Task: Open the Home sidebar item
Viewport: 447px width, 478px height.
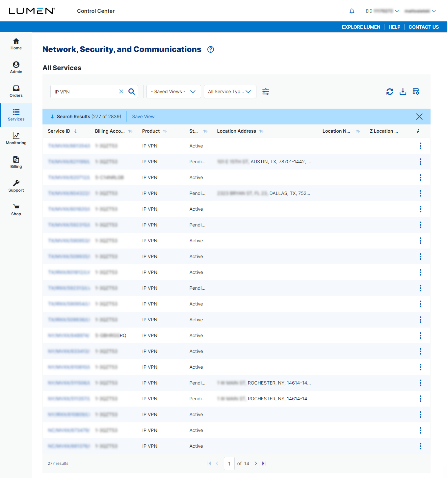Action: tap(16, 44)
